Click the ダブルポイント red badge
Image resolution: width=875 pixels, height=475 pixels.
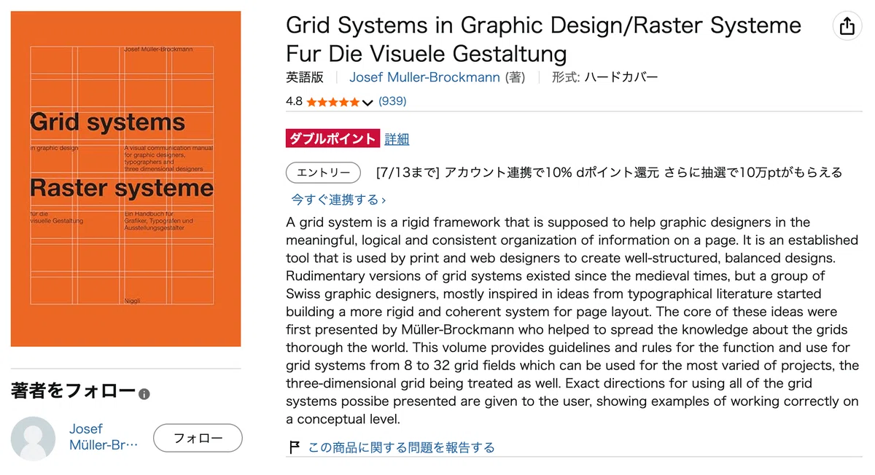[332, 139]
